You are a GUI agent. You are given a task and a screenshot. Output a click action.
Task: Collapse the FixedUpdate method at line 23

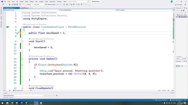pyautogui.click(x=22, y=88)
